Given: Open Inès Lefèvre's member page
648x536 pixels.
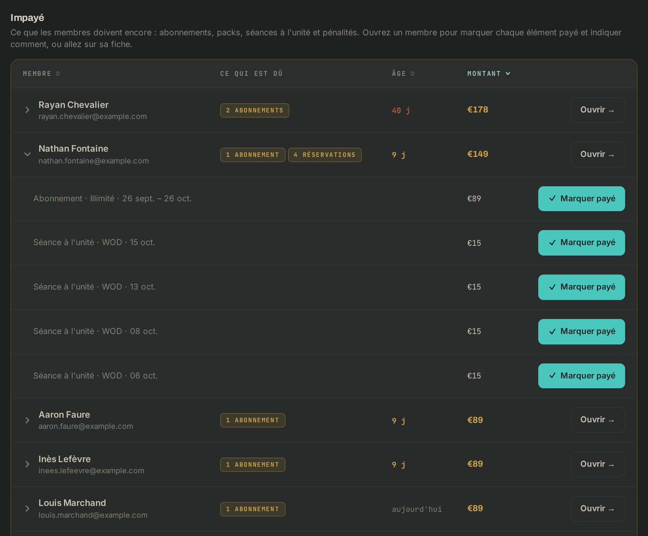Looking at the screenshot, I should pos(598,464).
